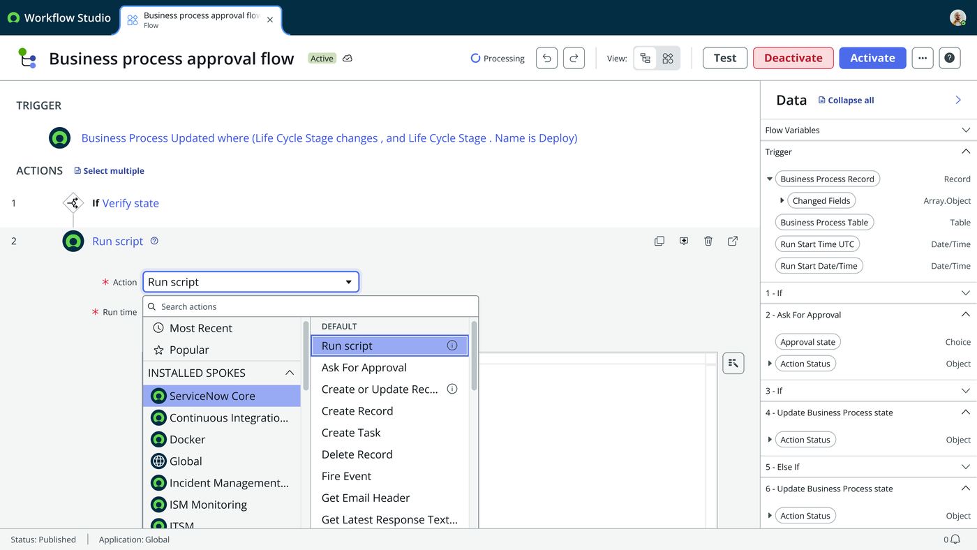Open the user avatar menu

(957, 18)
